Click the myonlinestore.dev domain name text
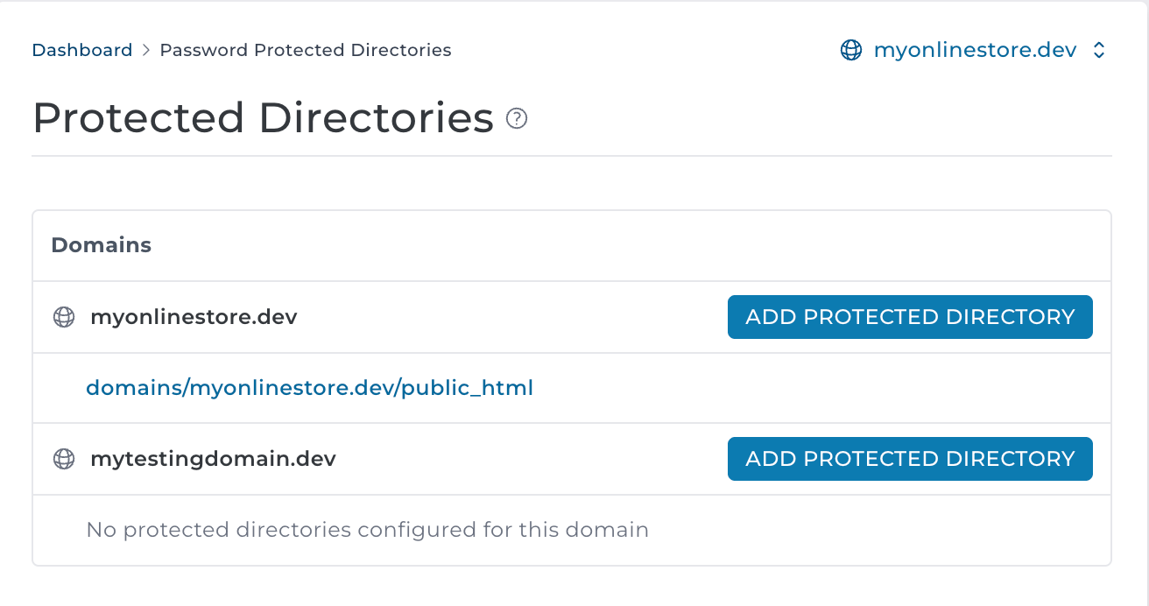Viewport: 1149px width, 606px height. pyautogui.click(x=194, y=317)
